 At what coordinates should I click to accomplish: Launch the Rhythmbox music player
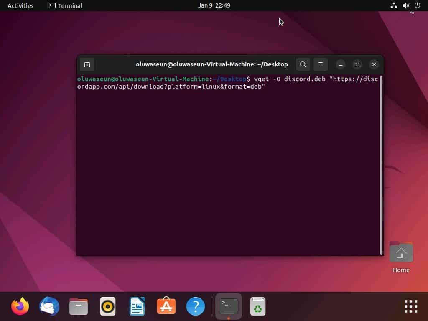point(107,306)
